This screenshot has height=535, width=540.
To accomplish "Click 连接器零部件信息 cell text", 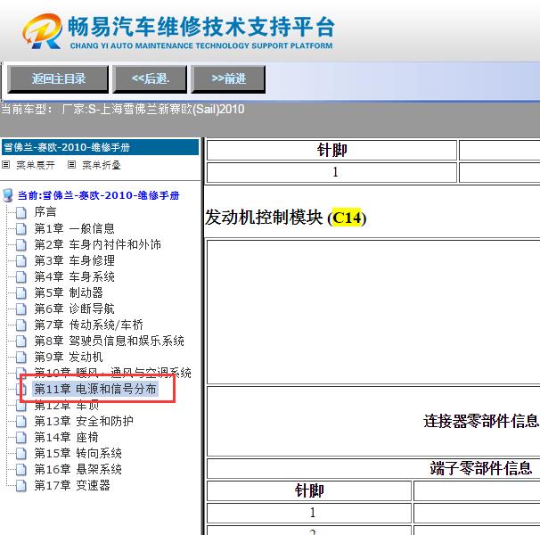I will [x=480, y=421].
